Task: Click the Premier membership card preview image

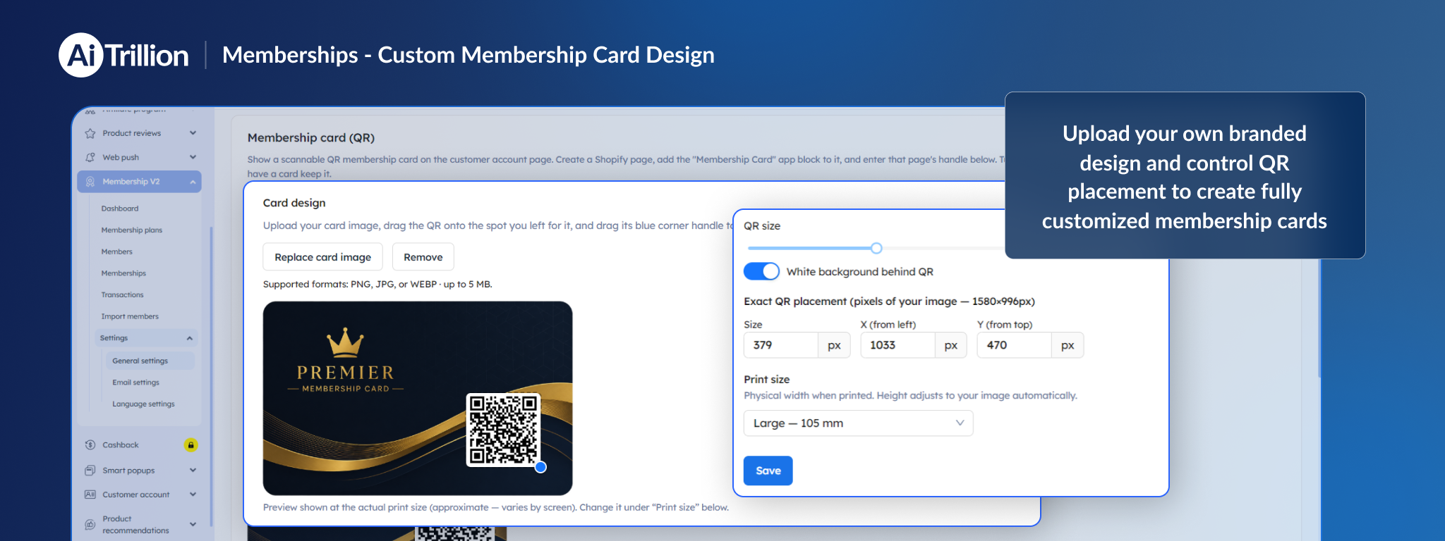Action: pos(418,399)
